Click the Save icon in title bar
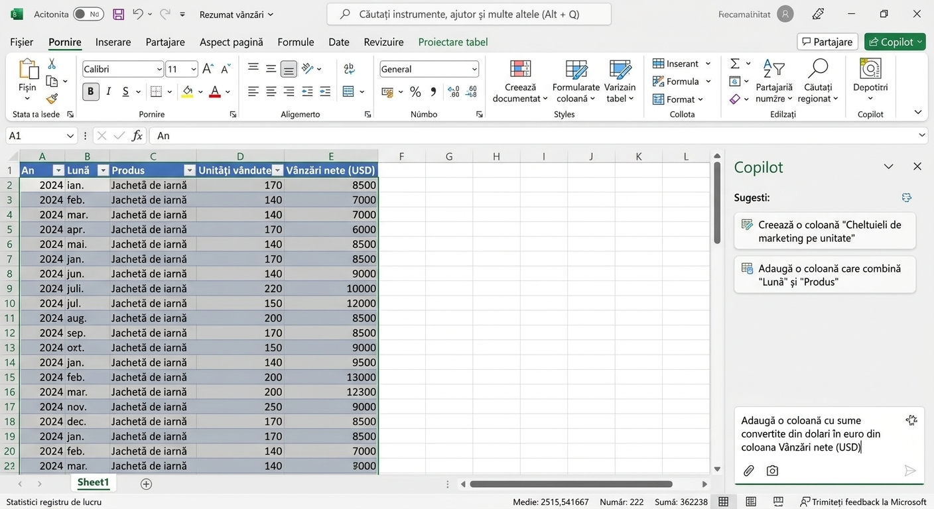This screenshot has height=509, width=934. click(x=119, y=14)
